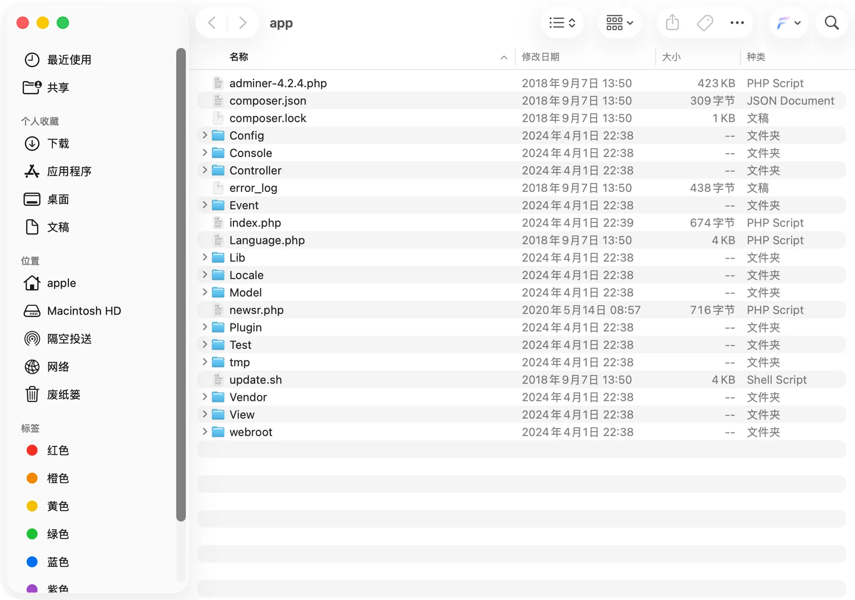Open the group-by options dropdown
Image resolution: width=855 pixels, height=600 pixels.
[619, 23]
